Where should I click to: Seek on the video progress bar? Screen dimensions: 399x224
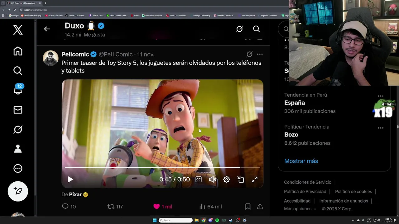click(x=162, y=167)
